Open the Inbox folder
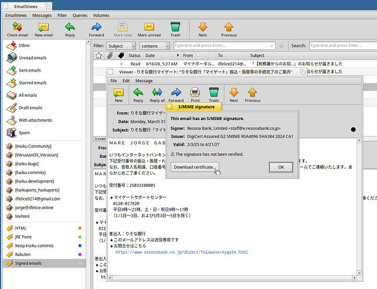 click(45, 45)
